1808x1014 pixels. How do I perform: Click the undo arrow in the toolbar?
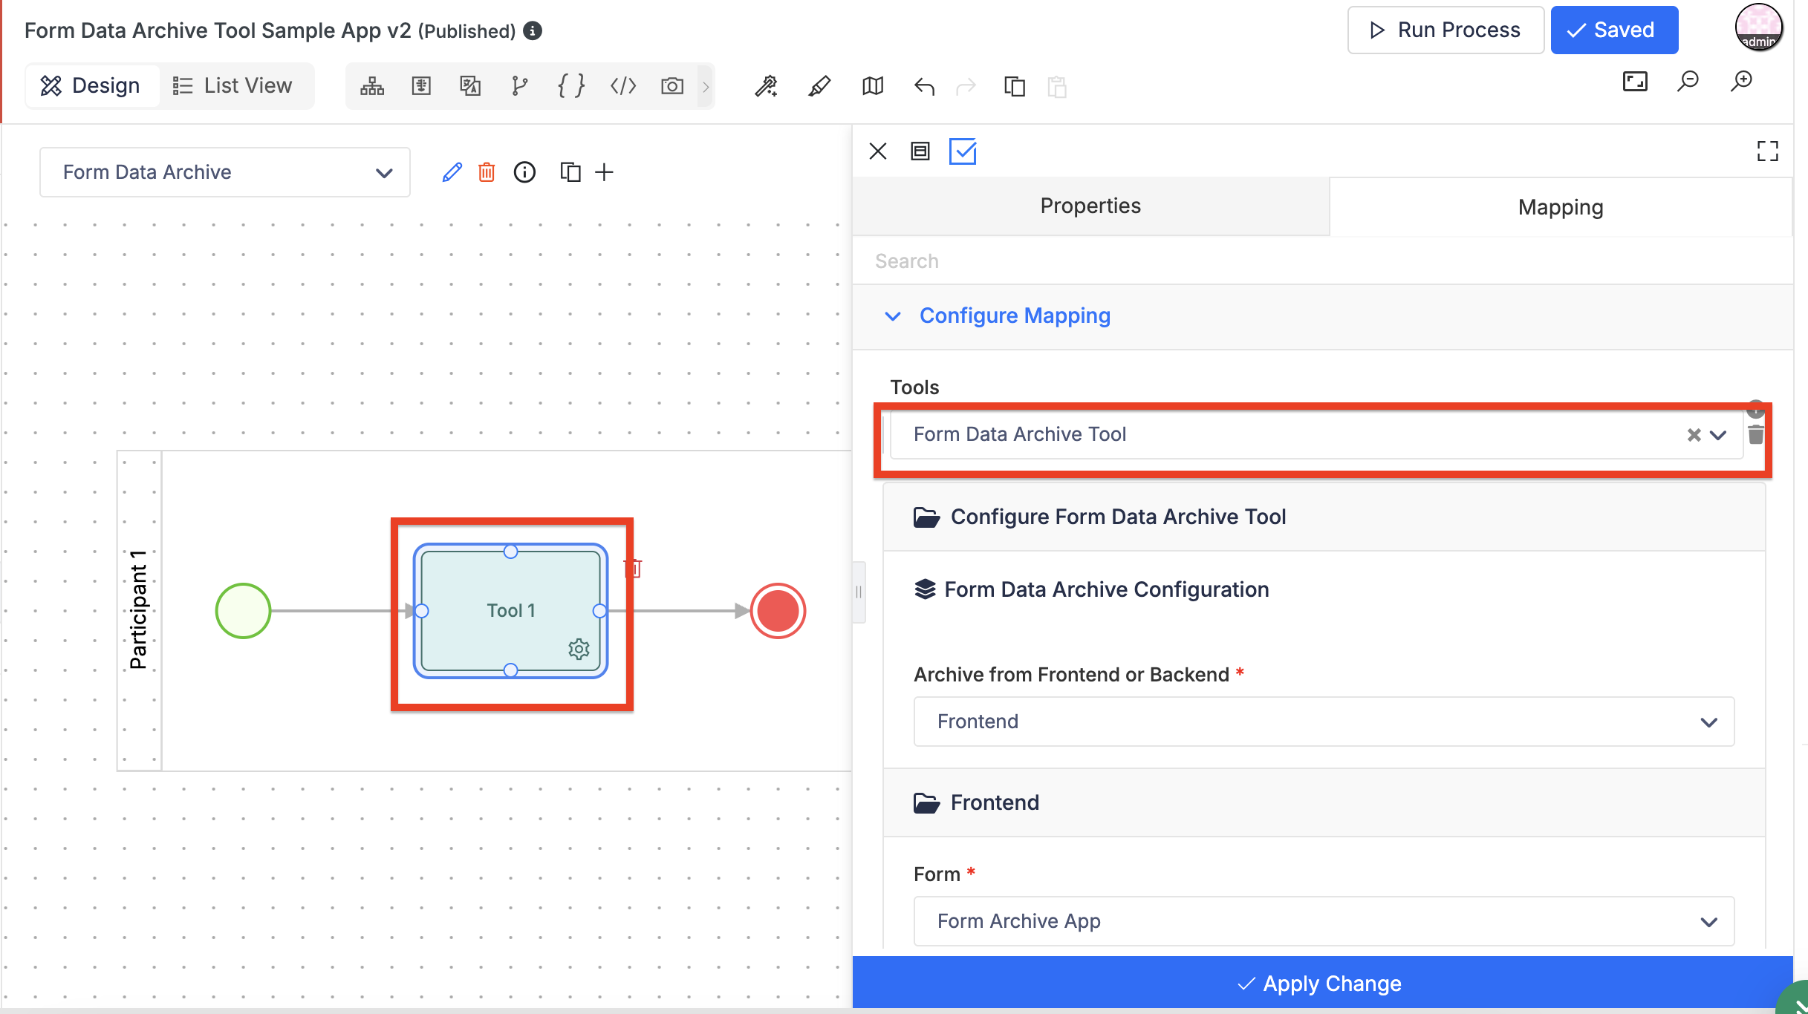[x=924, y=87]
